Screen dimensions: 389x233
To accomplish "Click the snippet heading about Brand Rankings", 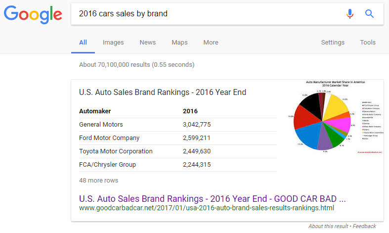I will (x=163, y=92).
